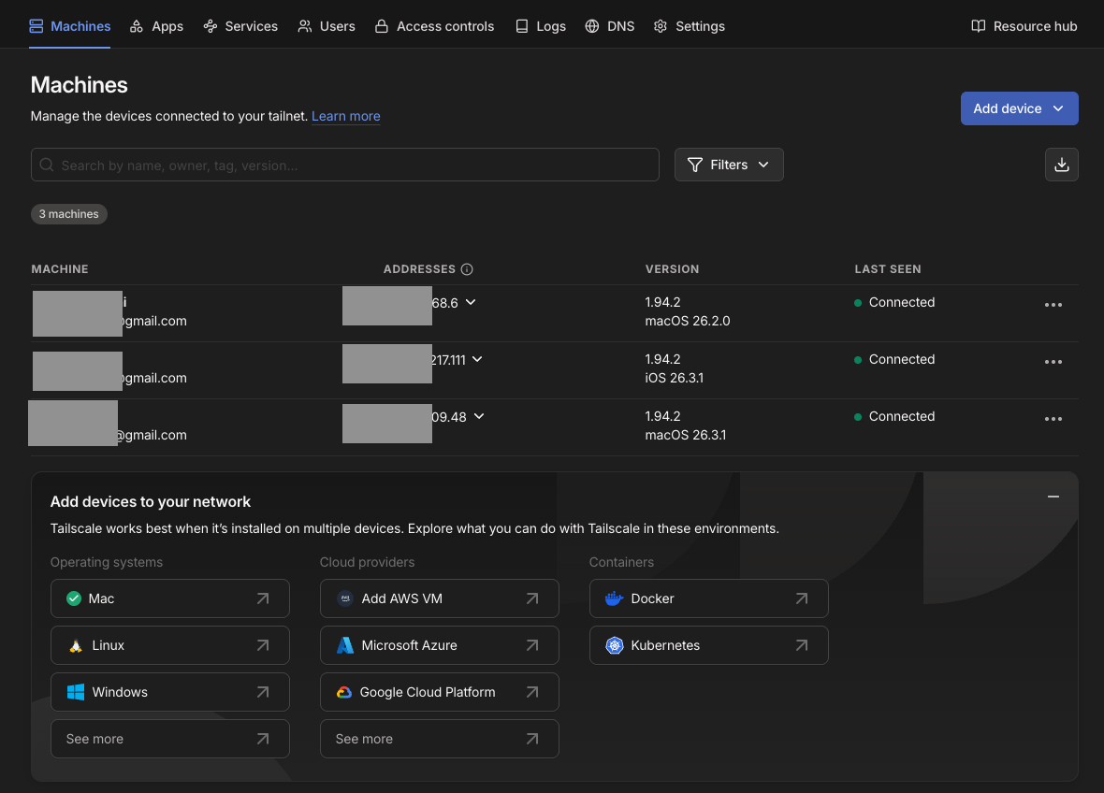Open more options for macOS 26.3.1 machine
Image resolution: width=1104 pixels, height=793 pixels.
[x=1053, y=419]
